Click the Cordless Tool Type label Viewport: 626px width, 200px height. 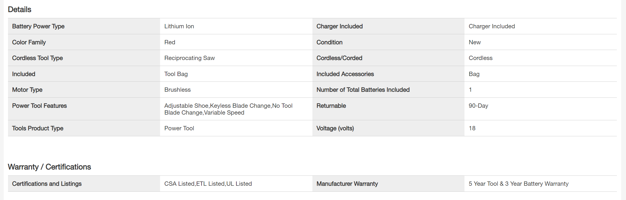37,58
